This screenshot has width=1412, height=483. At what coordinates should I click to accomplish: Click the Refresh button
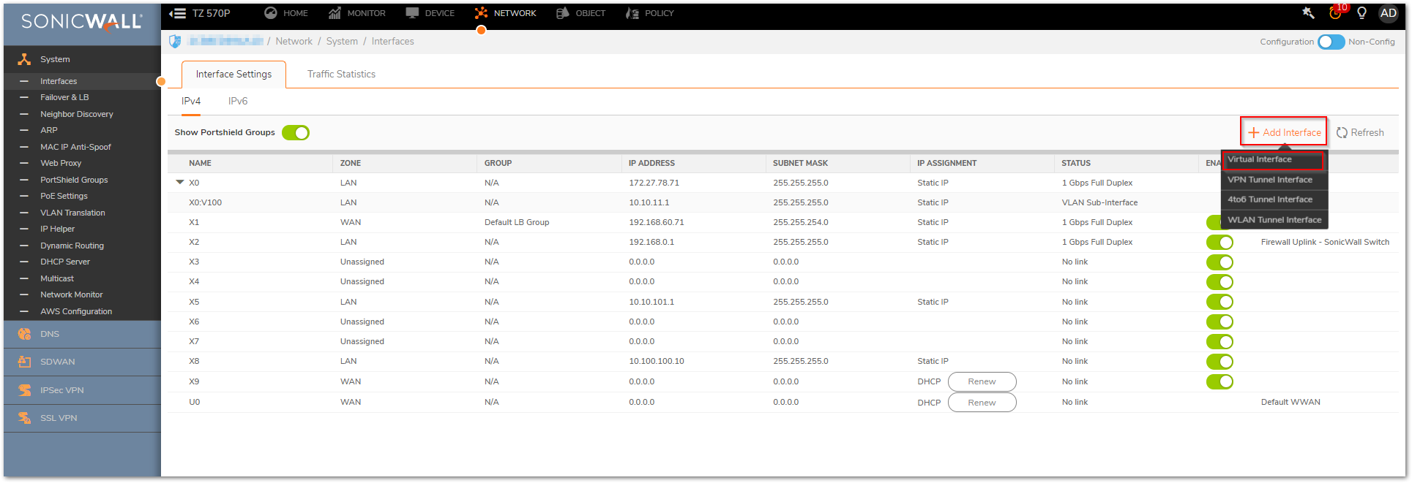[x=1360, y=132]
